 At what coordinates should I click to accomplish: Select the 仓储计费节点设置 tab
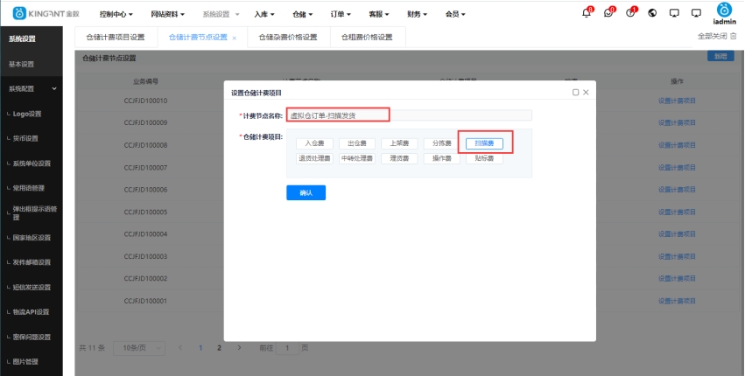point(198,37)
